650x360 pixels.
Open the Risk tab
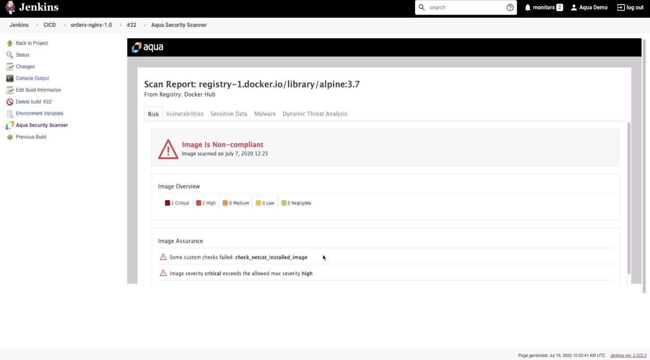tap(153, 114)
